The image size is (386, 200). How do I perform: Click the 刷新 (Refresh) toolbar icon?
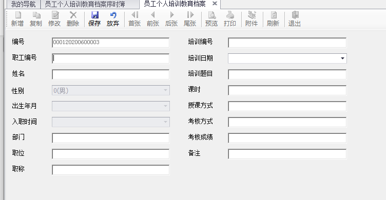pos(273,15)
